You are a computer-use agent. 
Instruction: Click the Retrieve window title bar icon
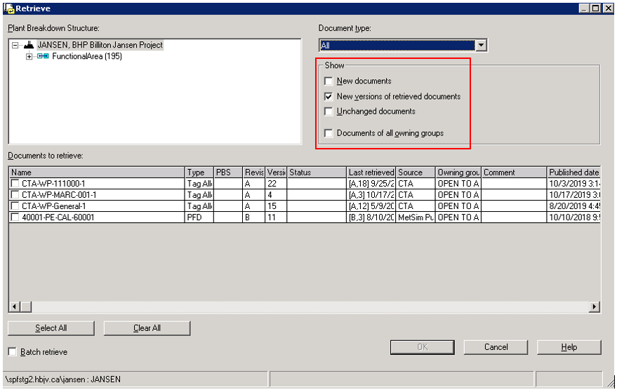tap(8, 8)
